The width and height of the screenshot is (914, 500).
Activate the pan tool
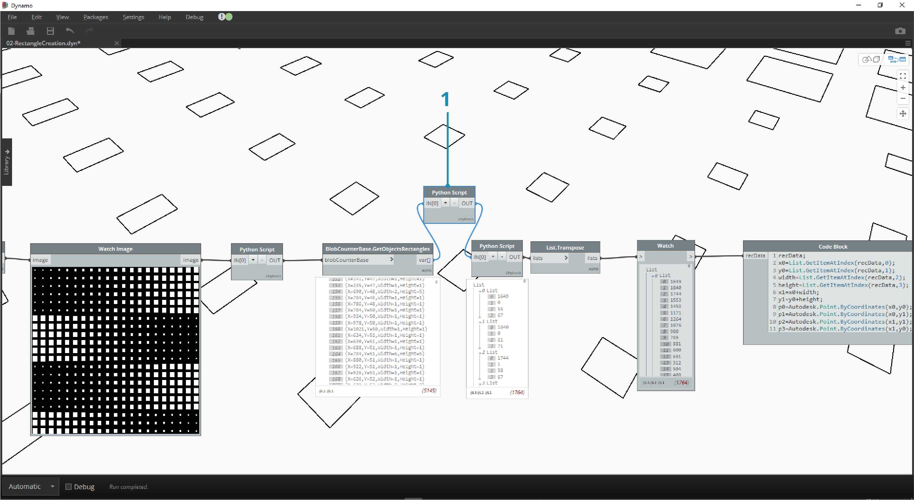903,114
